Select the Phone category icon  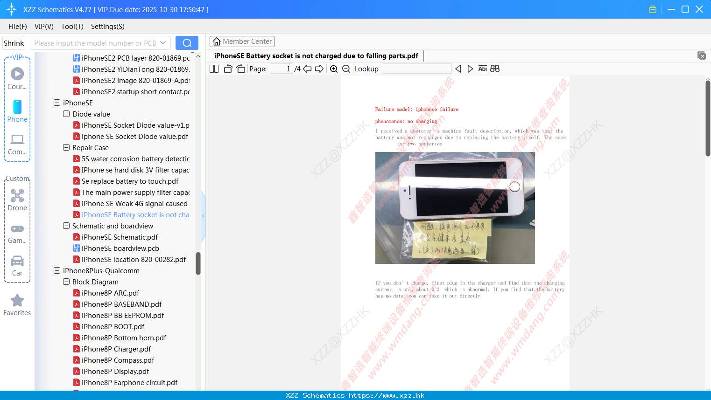click(17, 111)
